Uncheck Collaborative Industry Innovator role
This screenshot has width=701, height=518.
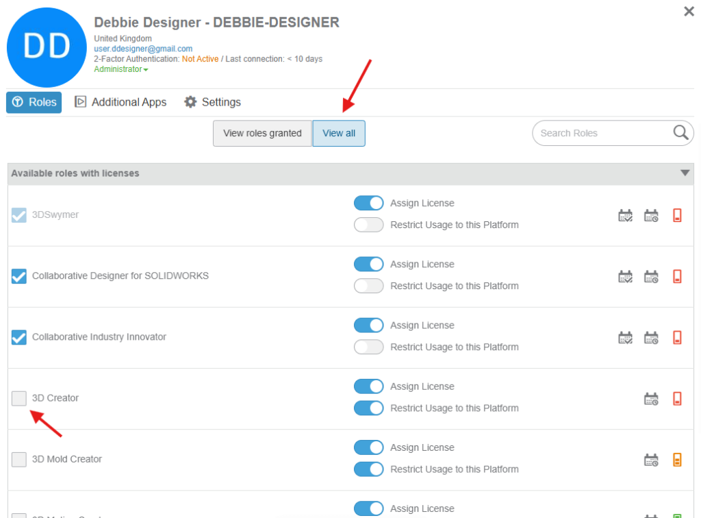pyautogui.click(x=18, y=337)
